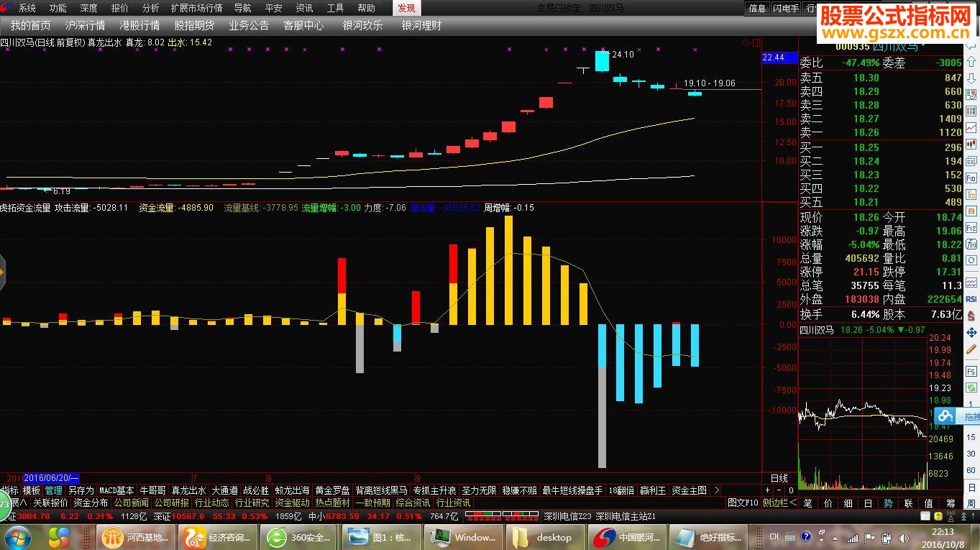
Task: Switch to 沪深行情 navigation tab
Action: tap(85, 25)
